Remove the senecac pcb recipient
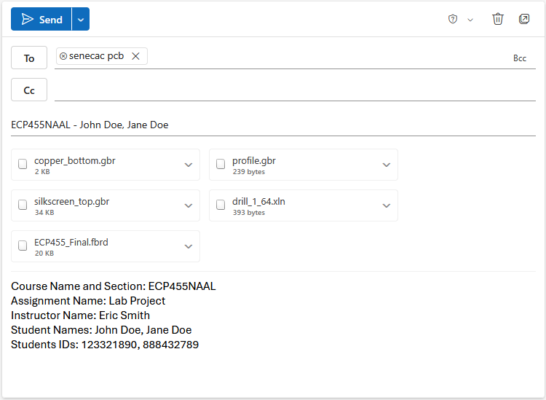 click(x=135, y=56)
